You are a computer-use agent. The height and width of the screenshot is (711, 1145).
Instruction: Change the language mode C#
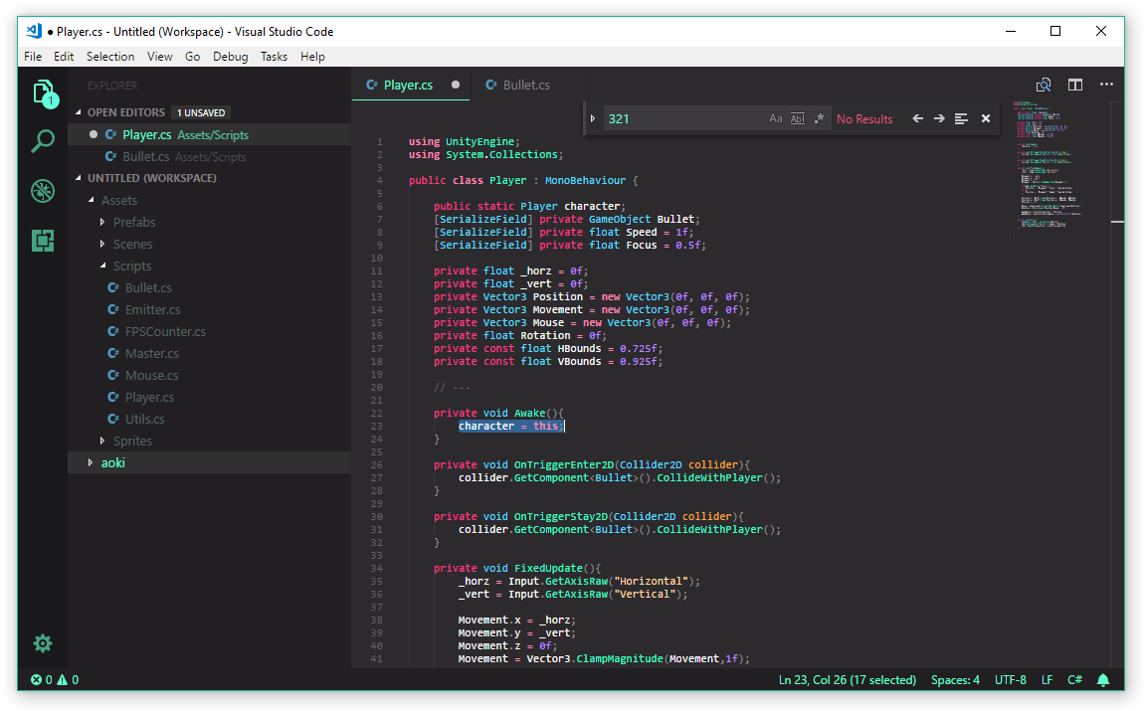pyautogui.click(x=1075, y=680)
